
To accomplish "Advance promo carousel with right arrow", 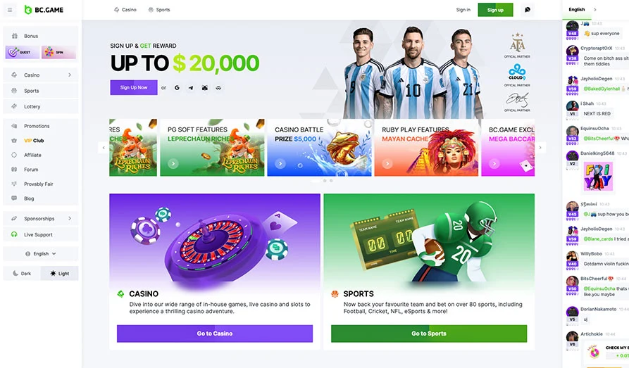I will [540, 148].
